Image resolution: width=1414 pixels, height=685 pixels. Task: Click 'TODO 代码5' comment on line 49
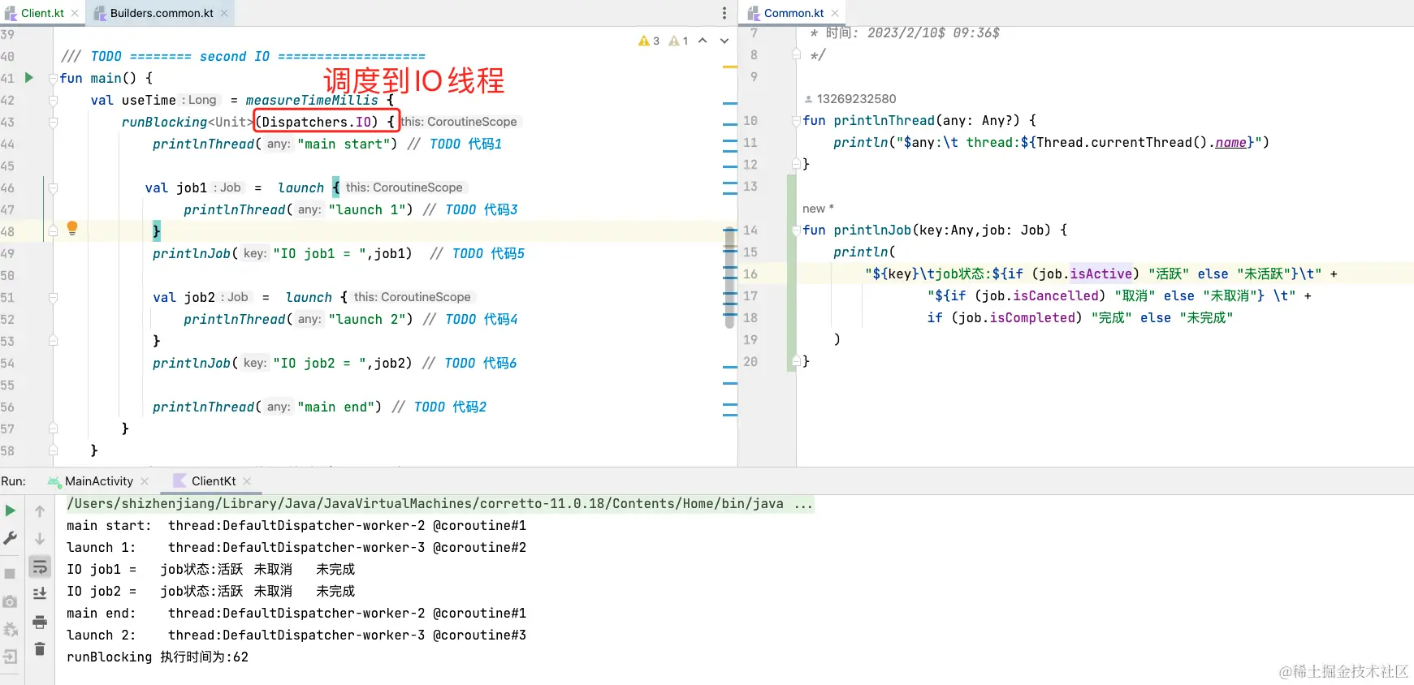(488, 253)
